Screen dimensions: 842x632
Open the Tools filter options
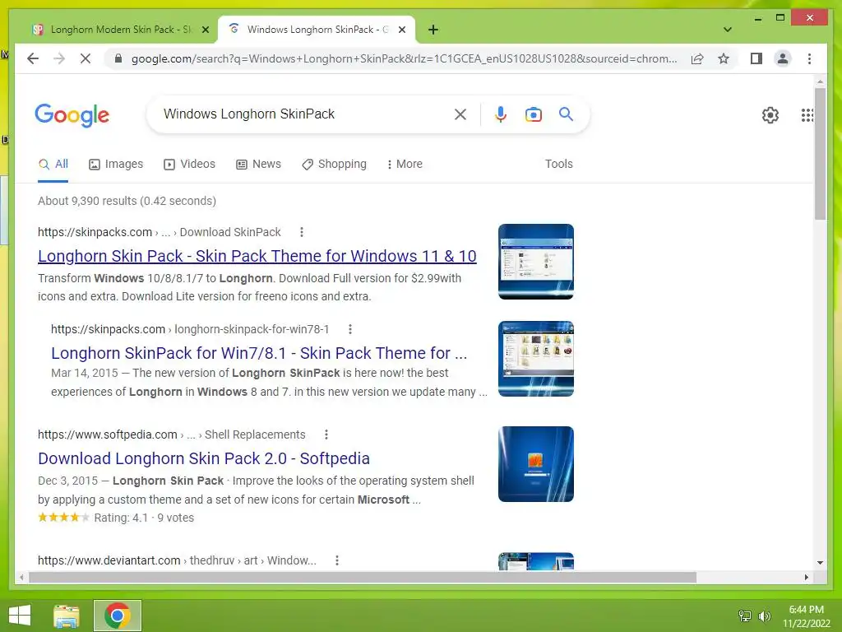559,164
